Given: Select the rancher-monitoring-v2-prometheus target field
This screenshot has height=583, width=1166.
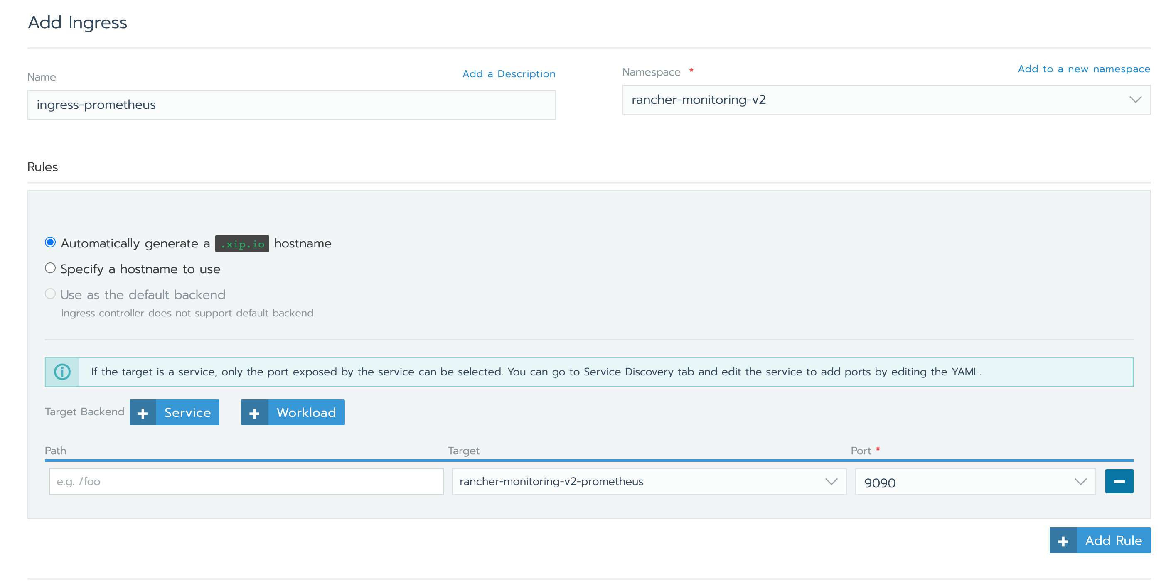Looking at the screenshot, I should (634, 481).
